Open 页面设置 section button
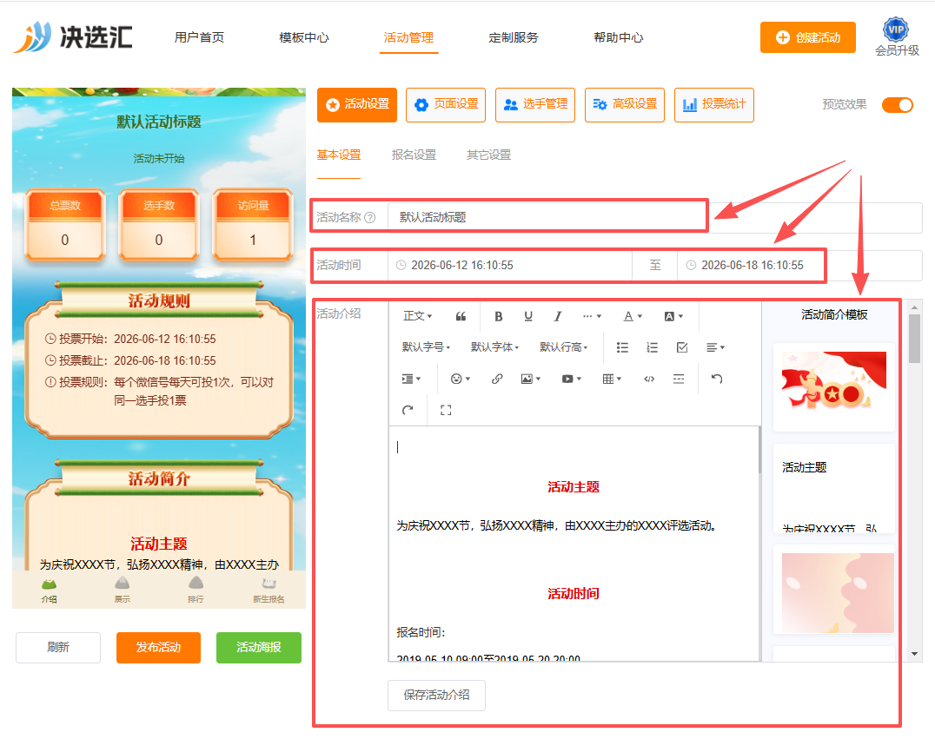 pos(446,105)
